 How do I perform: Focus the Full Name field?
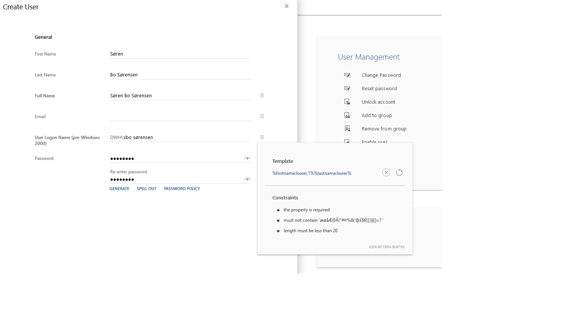coord(180,96)
